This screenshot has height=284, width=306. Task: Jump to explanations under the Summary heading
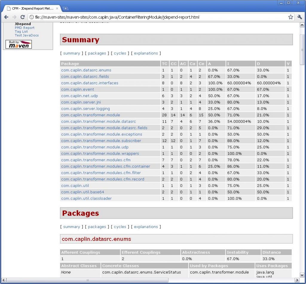click(x=146, y=53)
